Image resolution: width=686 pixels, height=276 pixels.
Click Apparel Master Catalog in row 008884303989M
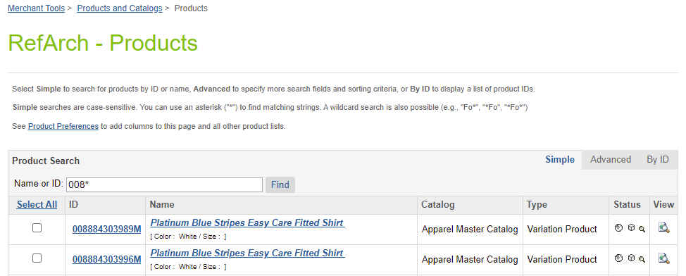click(470, 230)
